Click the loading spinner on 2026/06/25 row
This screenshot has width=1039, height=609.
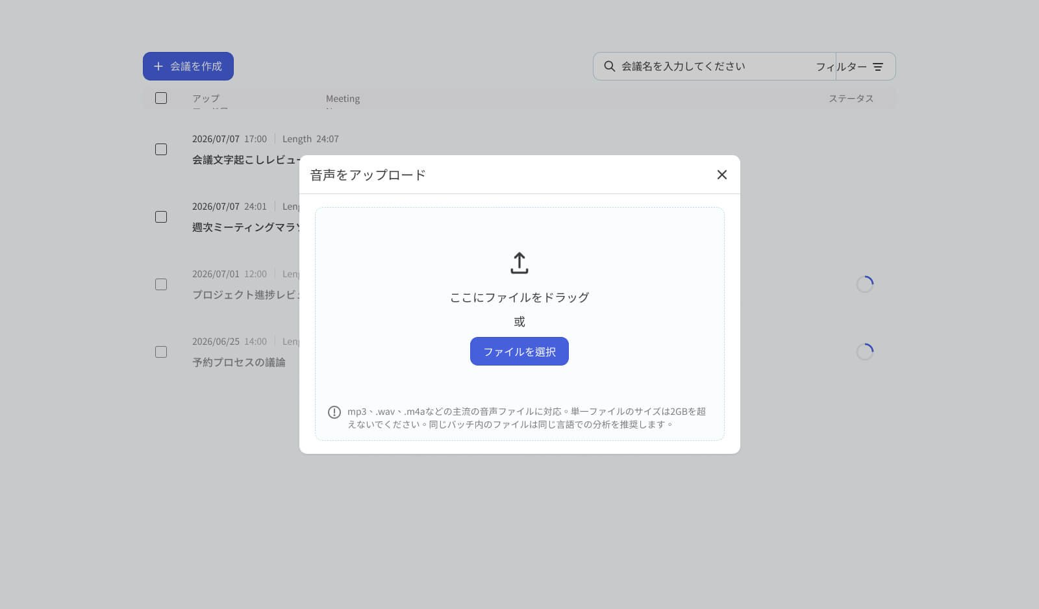865,352
